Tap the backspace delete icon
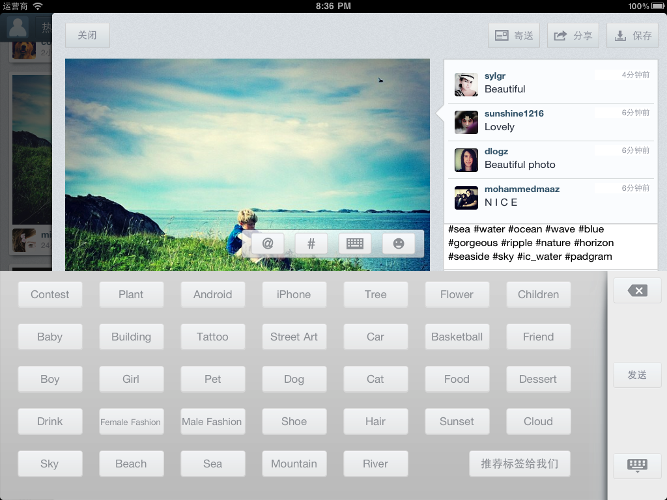Image resolution: width=667 pixels, height=500 pixels. (637, 290)
